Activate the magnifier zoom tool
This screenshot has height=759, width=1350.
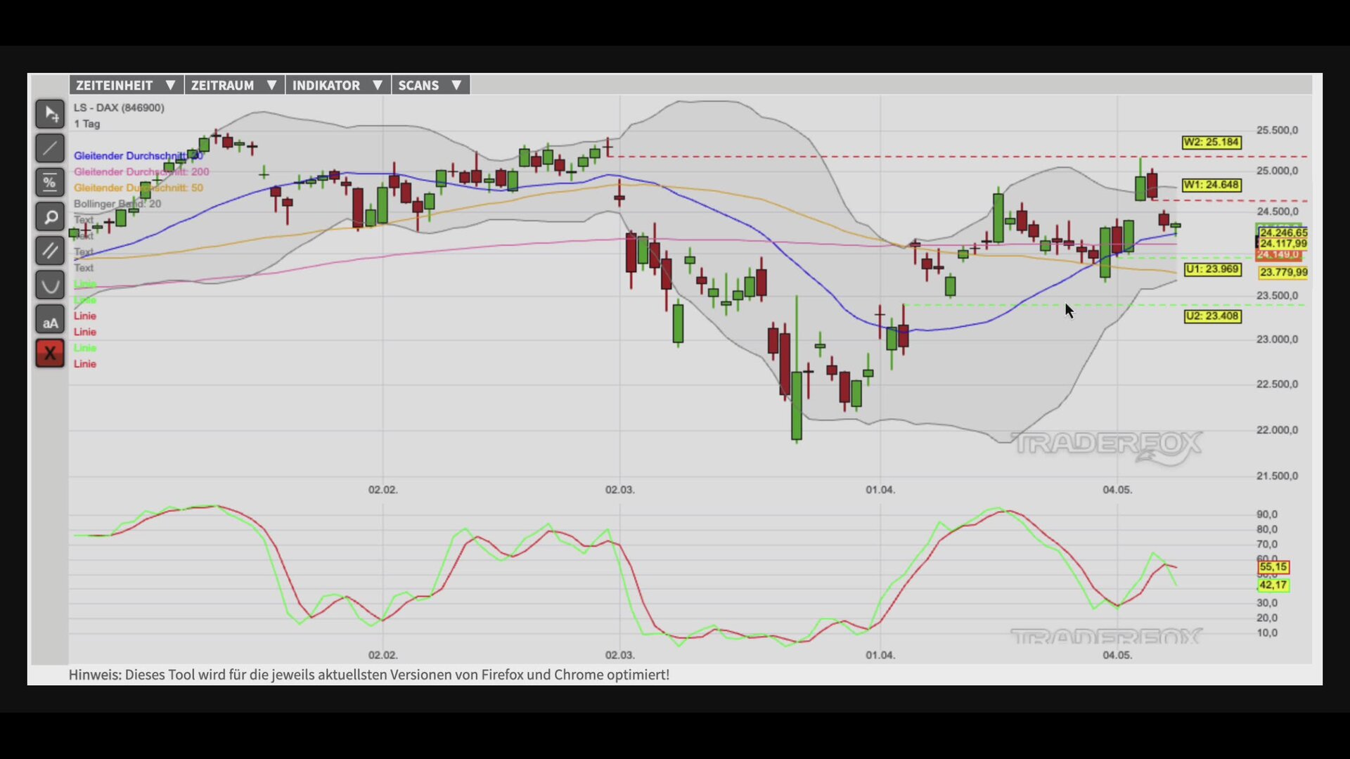point(50,217)
